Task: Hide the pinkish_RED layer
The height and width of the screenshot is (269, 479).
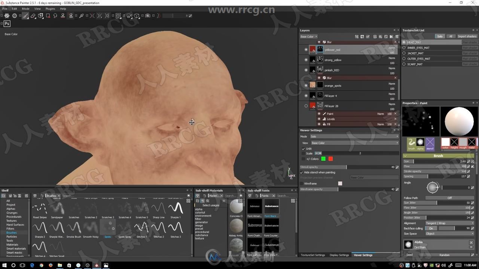Action: [306, 70]
